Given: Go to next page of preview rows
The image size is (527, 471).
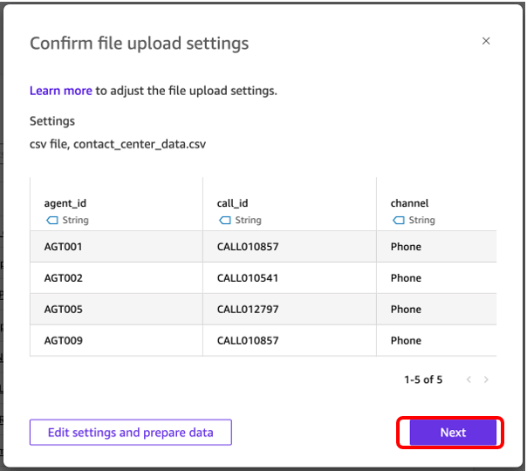Looking at the screenshot, I should [x=486, y=379].
